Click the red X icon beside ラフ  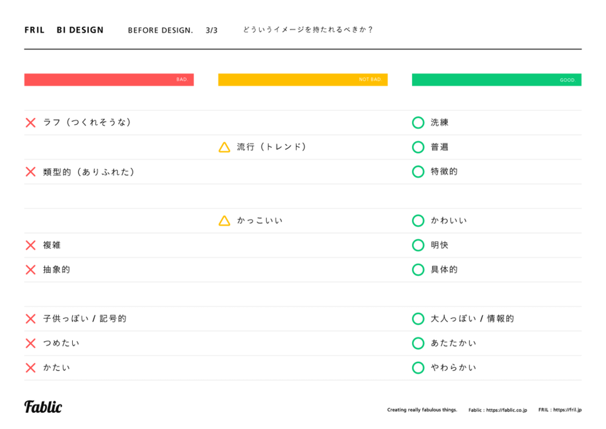(x=30, y=123)
